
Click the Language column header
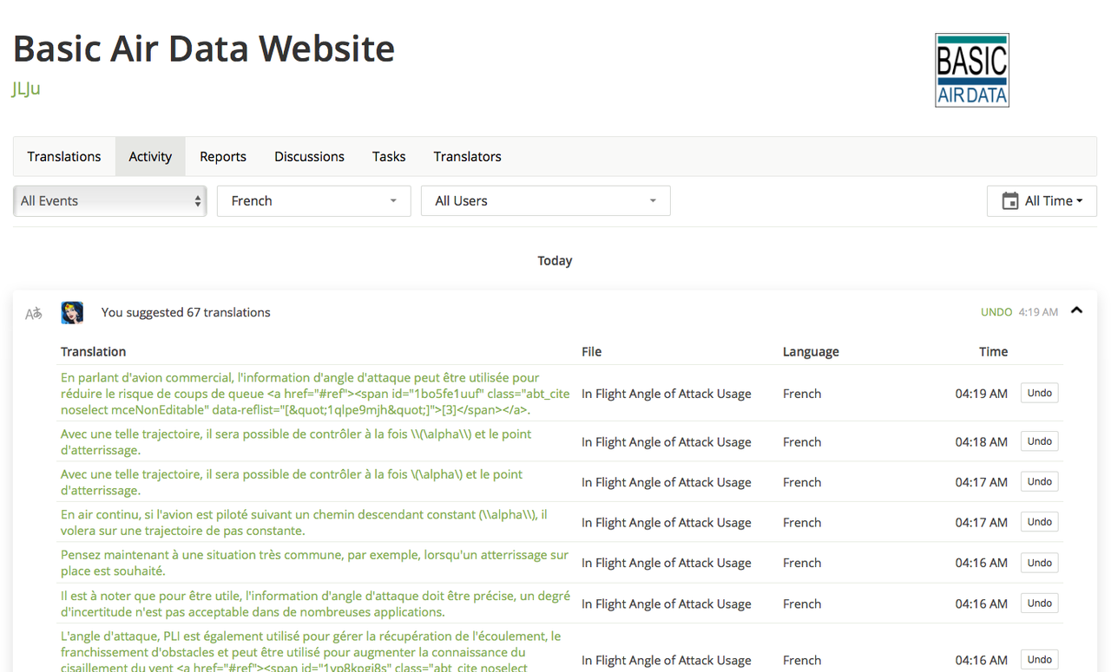pyautogui.click(x=811, y=351)
